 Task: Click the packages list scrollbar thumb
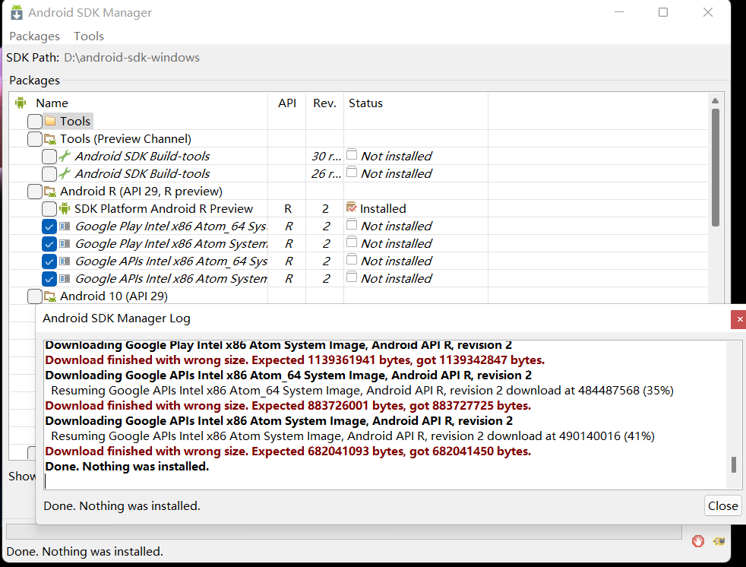click(x=715, y=167)
